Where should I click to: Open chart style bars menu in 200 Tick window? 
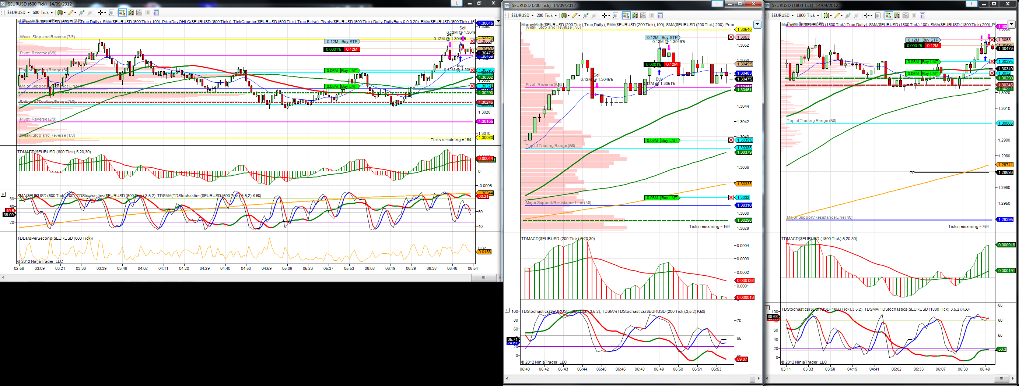pyautogui.click(x=565, y=15)
